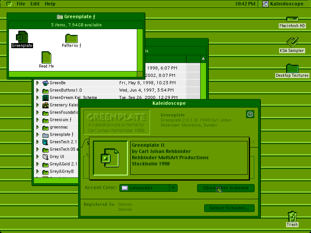Expand the Greenplate ƒ triangle in list window

37,135
